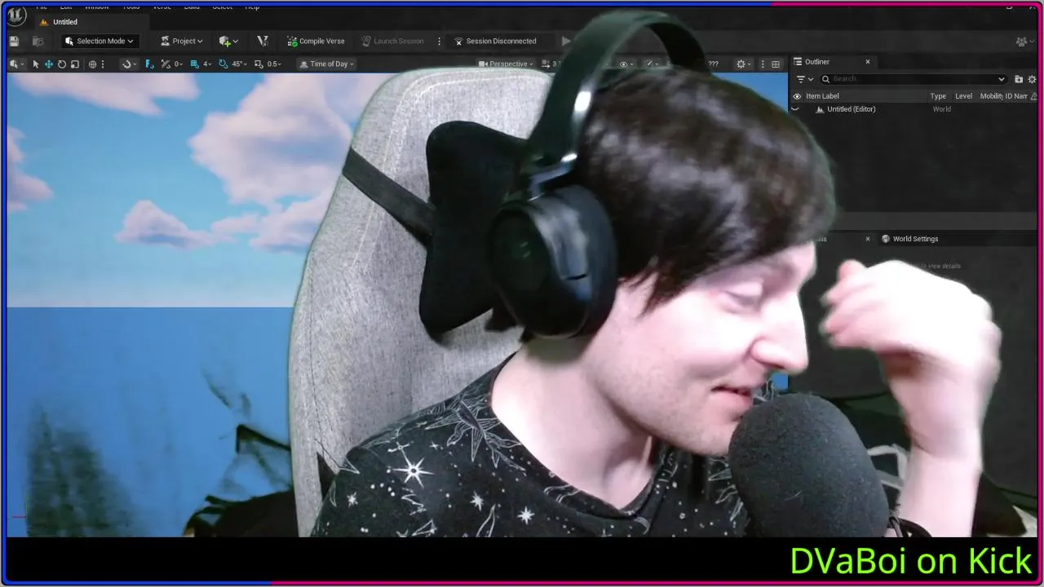Toggle the world coordinate globe icon

pos(92,64)
